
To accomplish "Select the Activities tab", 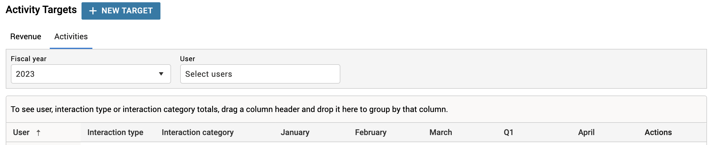I will point(71,37).
